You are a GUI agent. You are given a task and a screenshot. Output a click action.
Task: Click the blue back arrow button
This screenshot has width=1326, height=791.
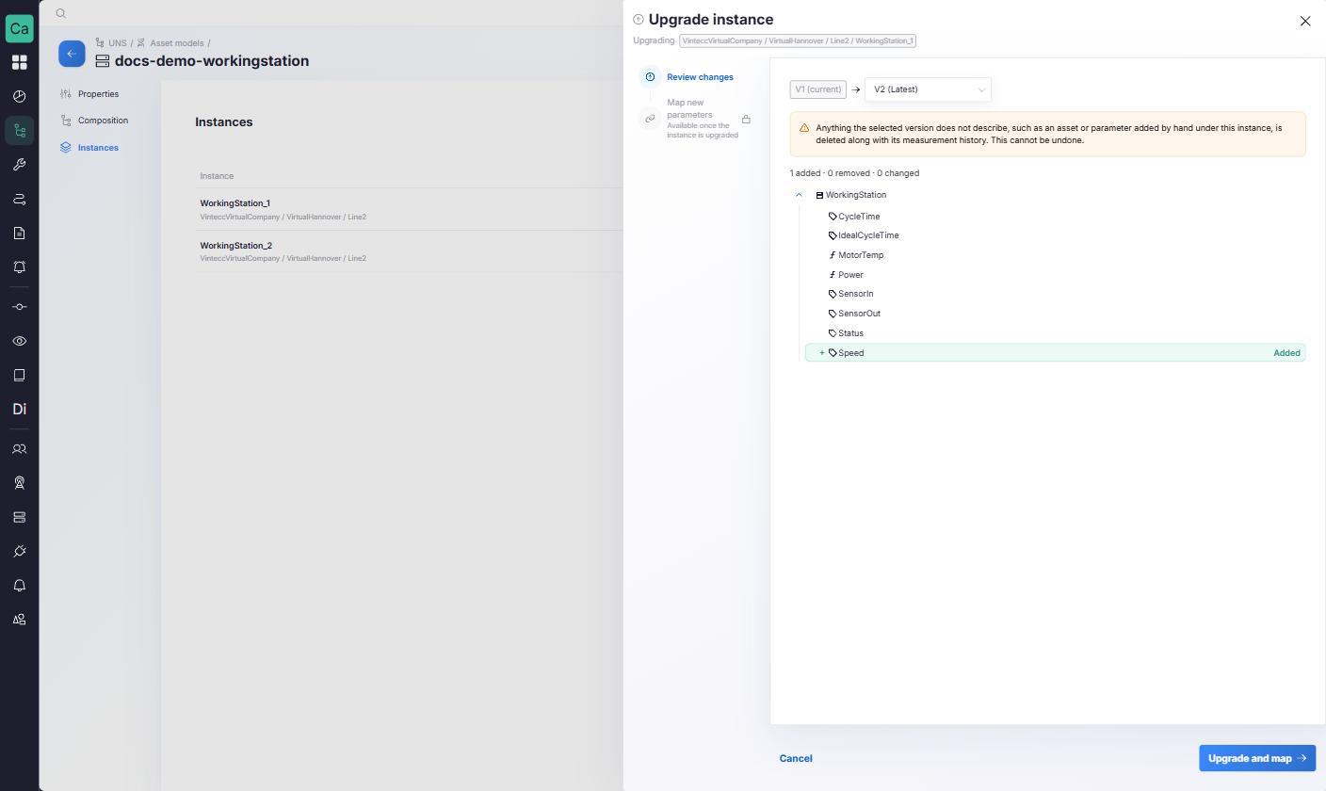pos(72,54)
